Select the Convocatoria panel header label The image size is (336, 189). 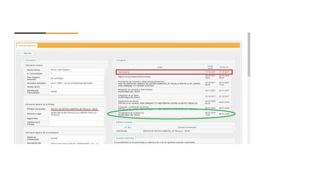click(x=30, y=60)
